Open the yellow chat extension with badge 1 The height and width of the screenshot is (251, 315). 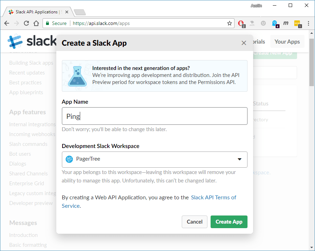point(297,24)
